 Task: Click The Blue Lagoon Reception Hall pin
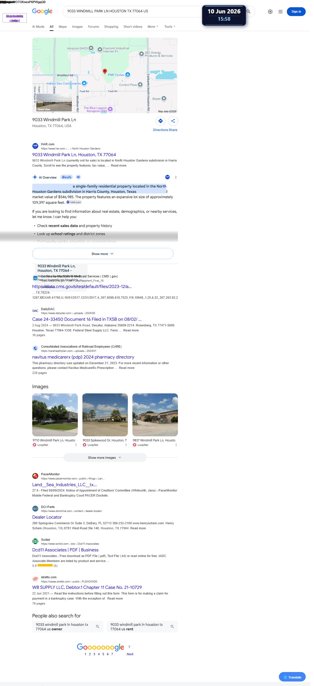click(110, 109)
